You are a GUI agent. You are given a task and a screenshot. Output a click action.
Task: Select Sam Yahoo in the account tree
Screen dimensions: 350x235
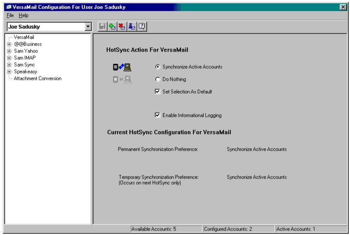tap(26, 51)
